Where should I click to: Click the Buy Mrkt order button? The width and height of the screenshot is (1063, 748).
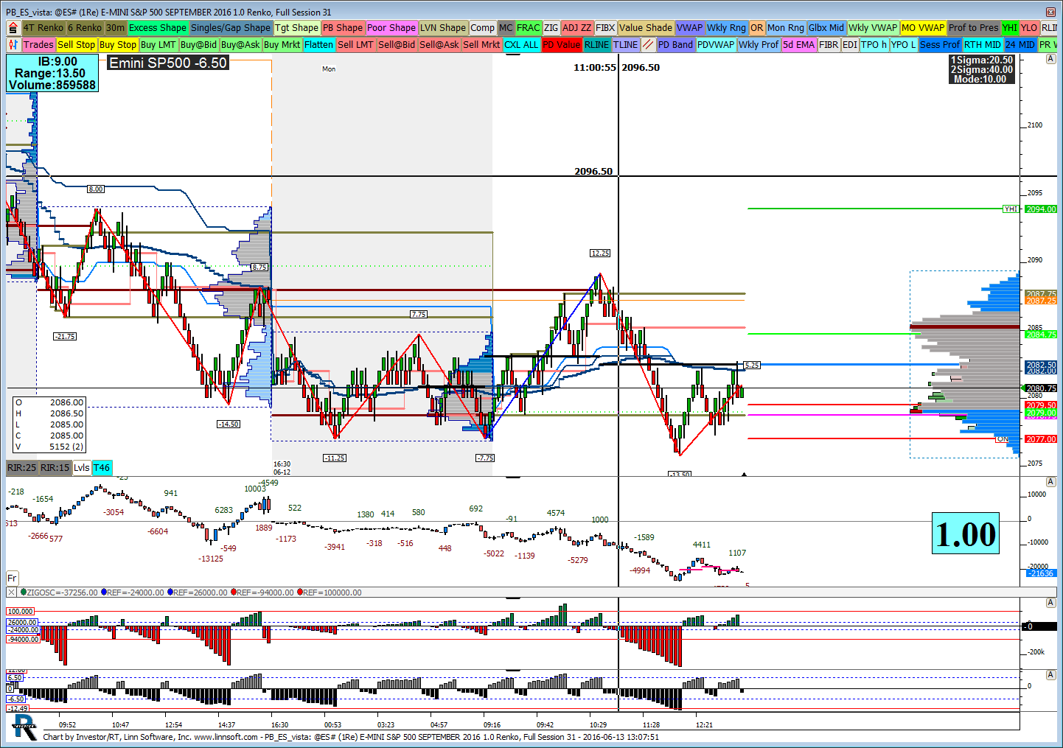[282, 45]
